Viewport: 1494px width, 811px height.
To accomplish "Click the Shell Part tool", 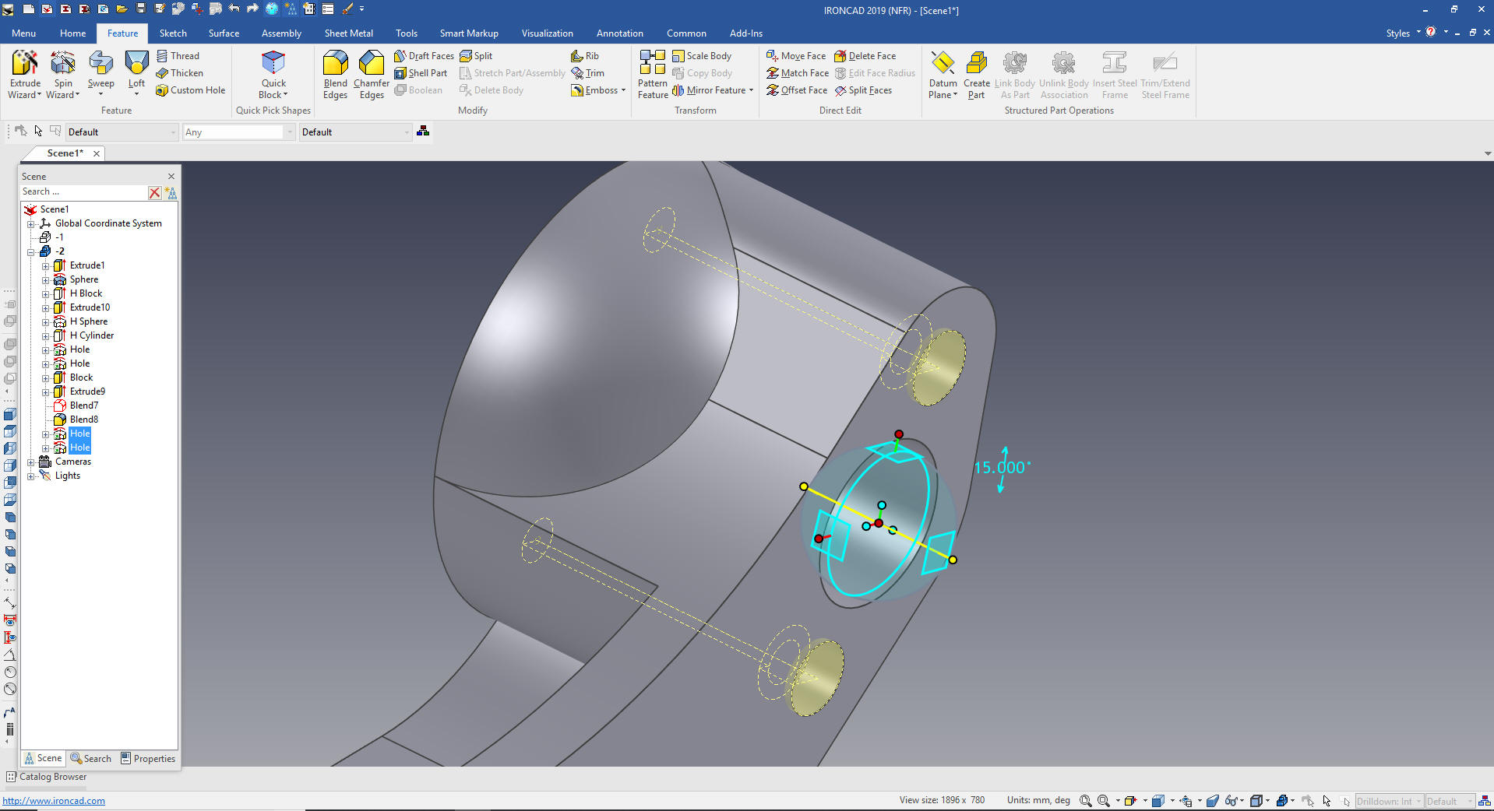I will click(421, 73).
